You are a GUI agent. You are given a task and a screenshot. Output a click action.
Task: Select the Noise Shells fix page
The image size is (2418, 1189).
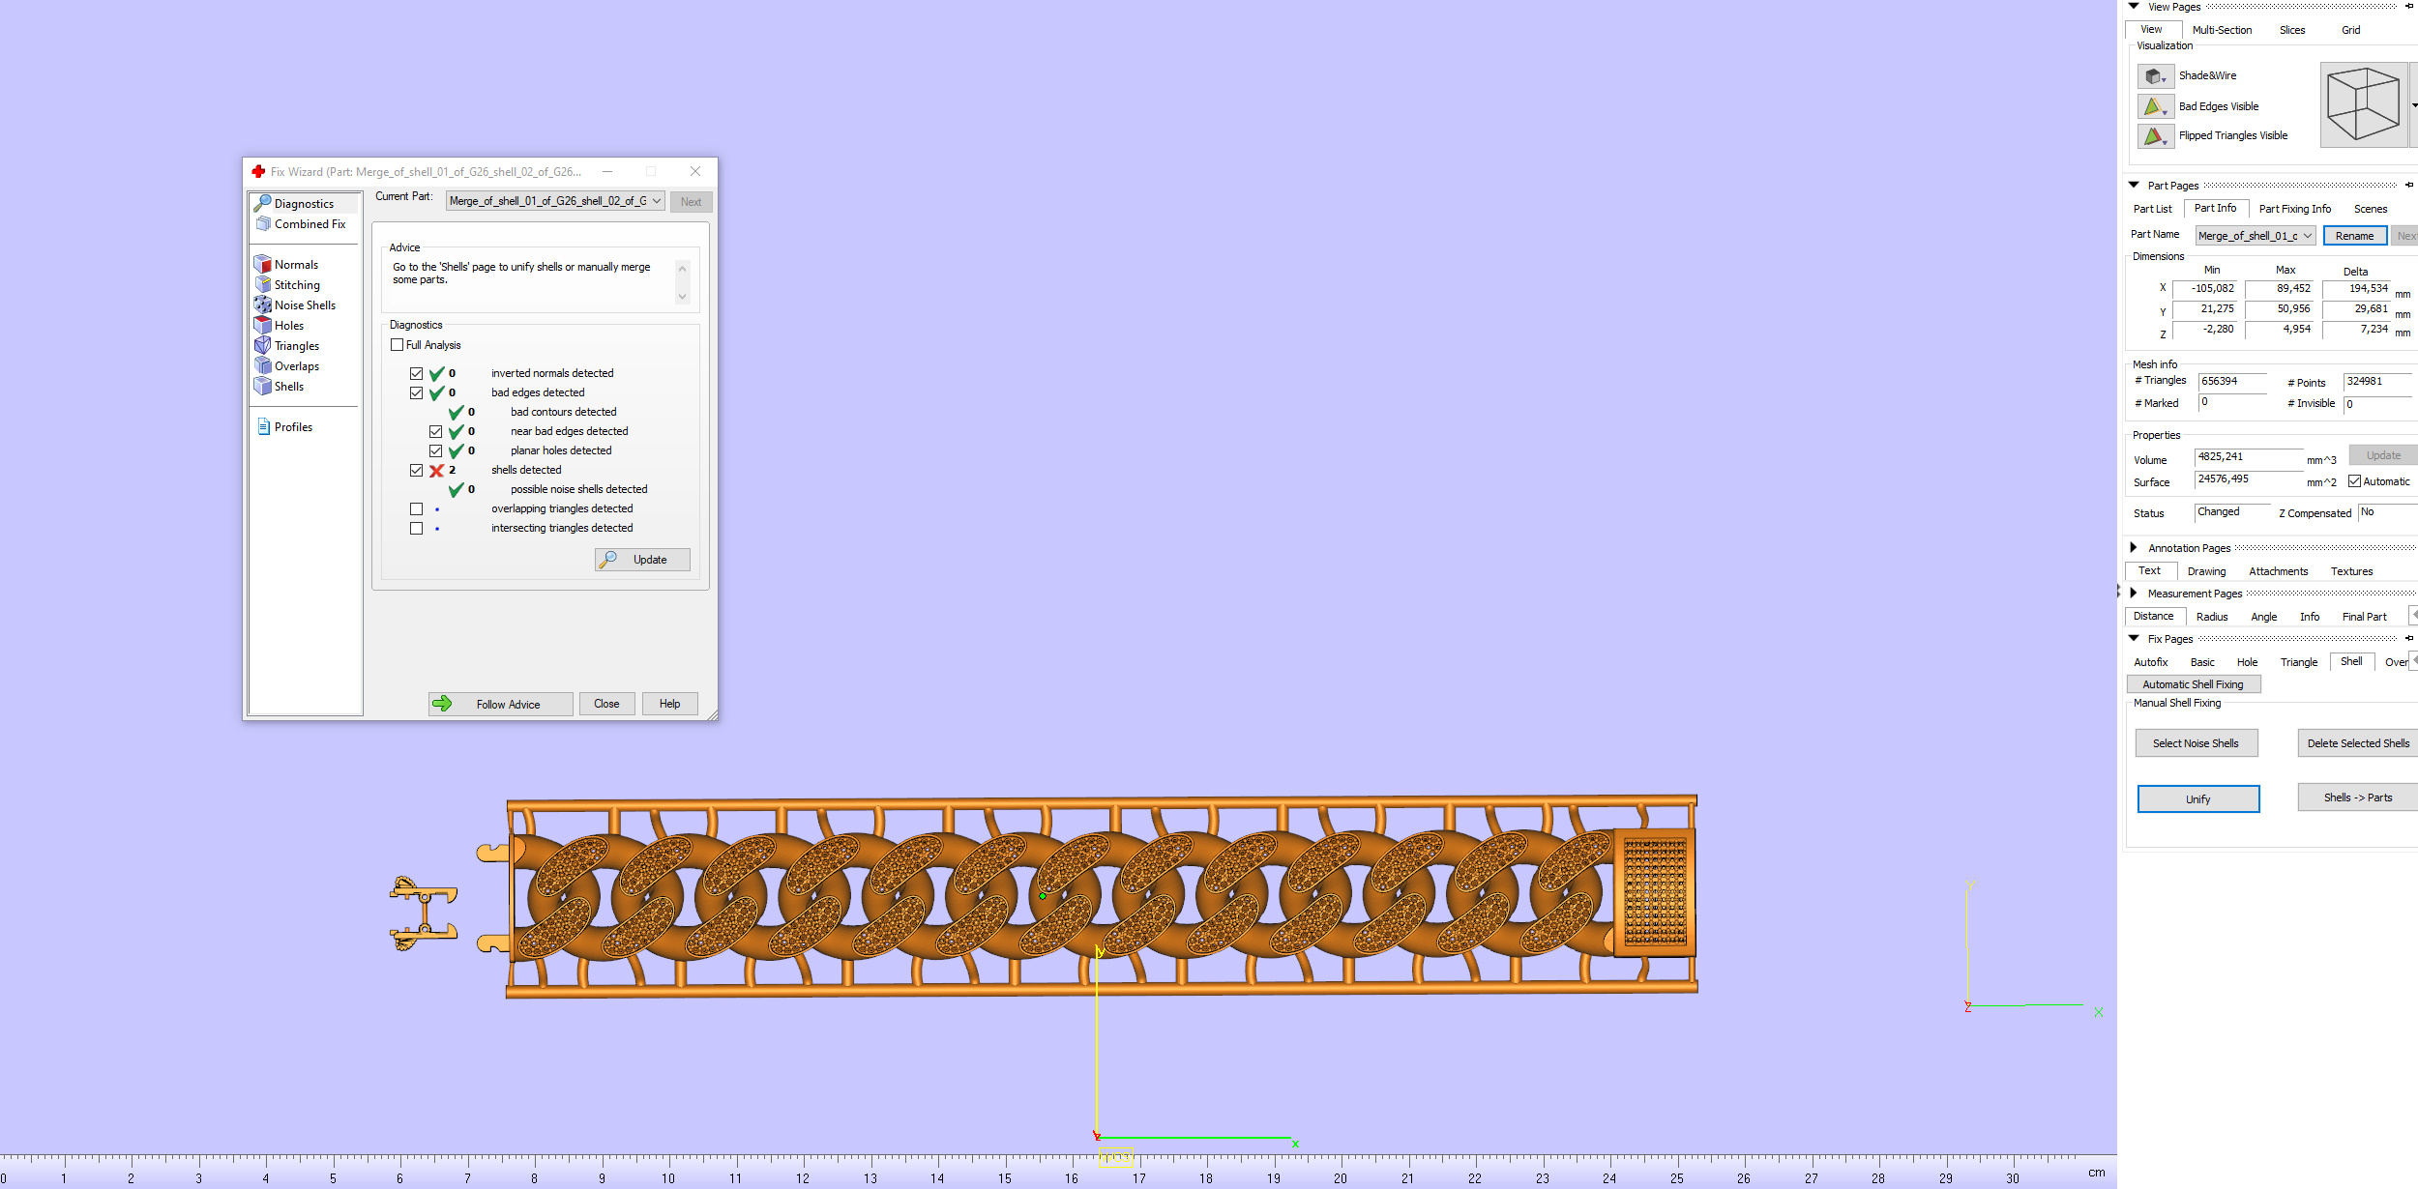tap(304, 305)
